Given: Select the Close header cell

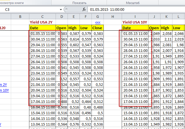Looking at the screenshot, I should (x=97, y=28).
